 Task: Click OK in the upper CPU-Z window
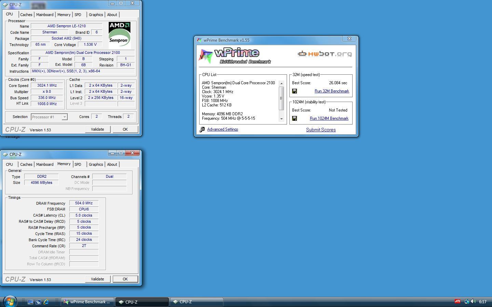pyautogui.click(x=125, y=129)
